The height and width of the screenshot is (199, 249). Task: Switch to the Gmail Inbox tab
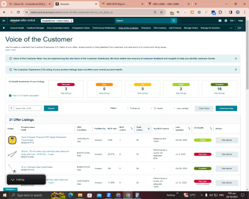pyautogui.click(x=30, y=4)
